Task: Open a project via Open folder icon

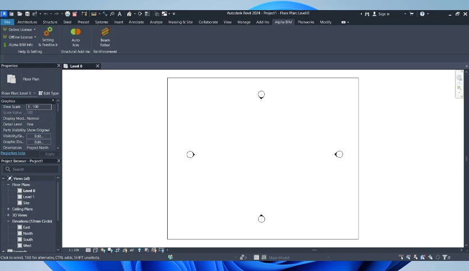Action: [20, 14]
